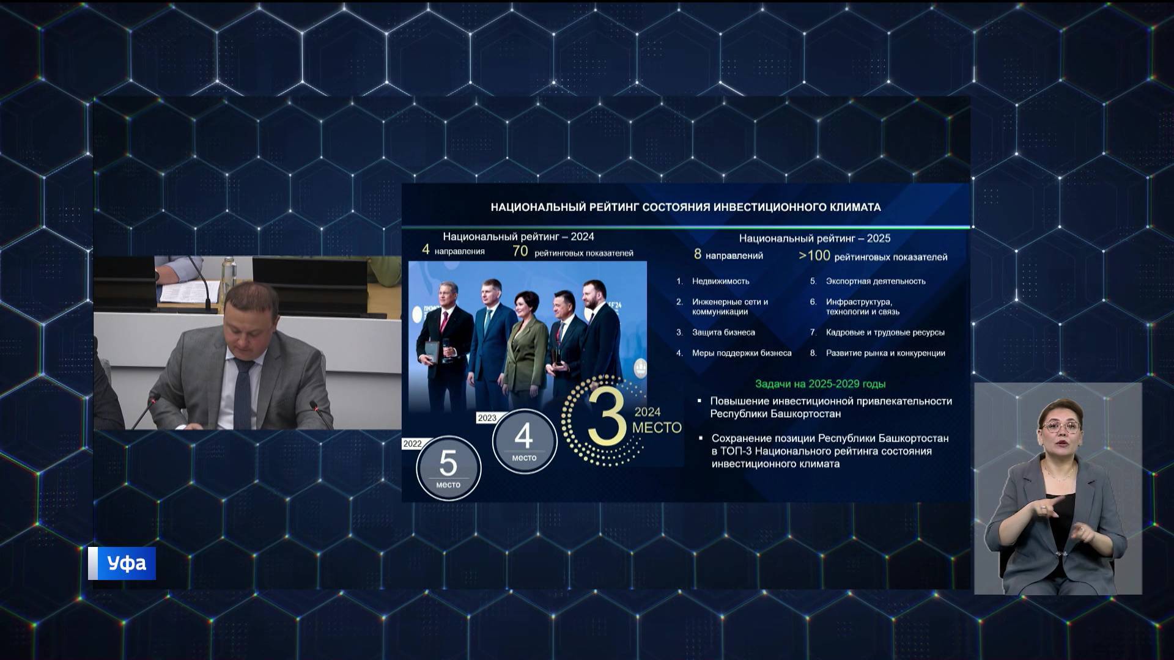Image resolution: width=1174 pixels, height=660 pixels.
Task: Click the 2022 year tag
Action: click(412, 444)
